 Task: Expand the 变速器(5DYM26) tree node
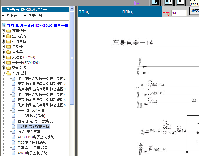pos(4,63)
